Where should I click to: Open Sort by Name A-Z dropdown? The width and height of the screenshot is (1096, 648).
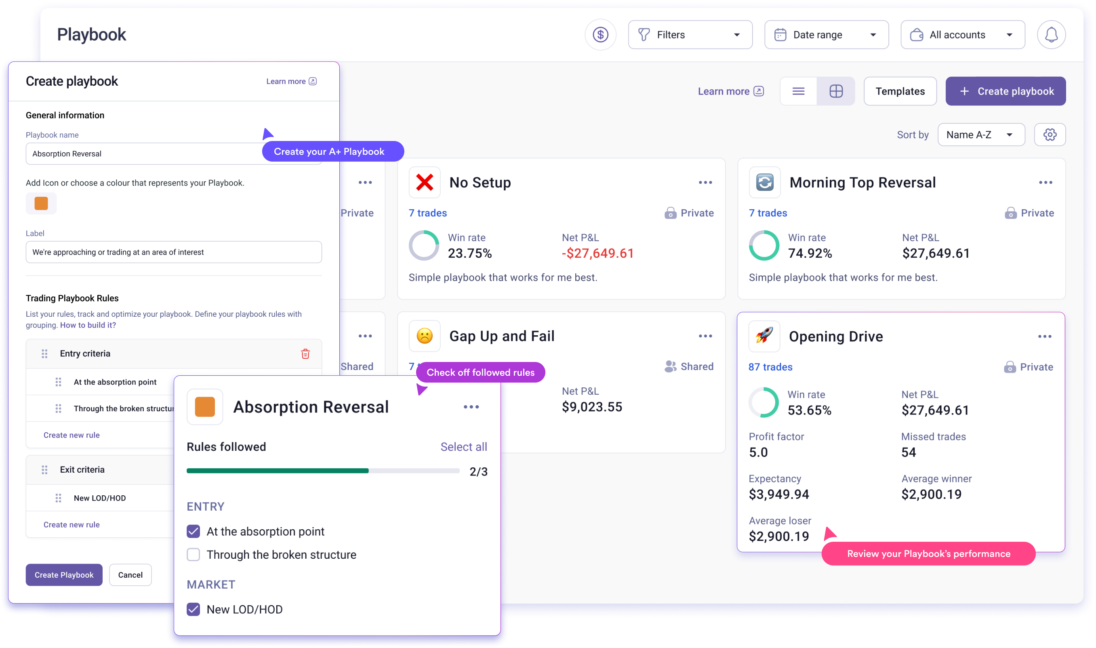981,135
